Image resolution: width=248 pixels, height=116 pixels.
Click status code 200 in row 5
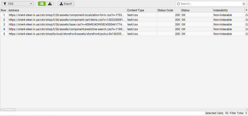(x=169, y=34)
